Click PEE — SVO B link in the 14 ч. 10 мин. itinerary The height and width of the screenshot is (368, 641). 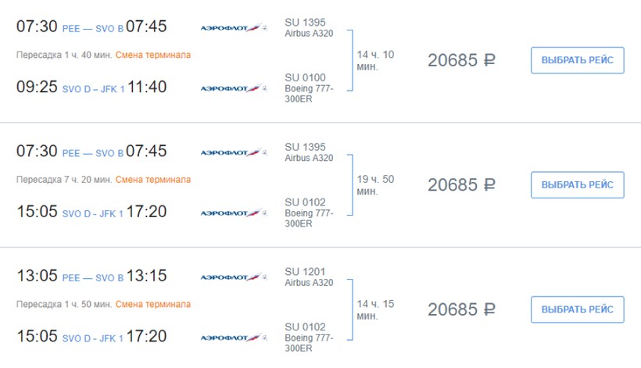[92, 28]
